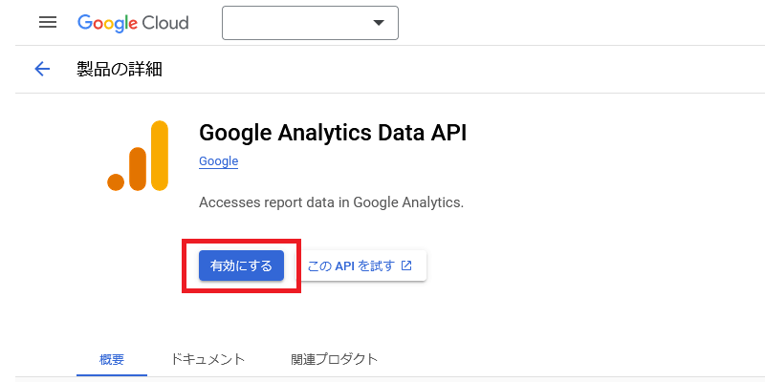Click the word Cloud in the header logo
This screenshot has width=765, height=382.
coord(165,23)
